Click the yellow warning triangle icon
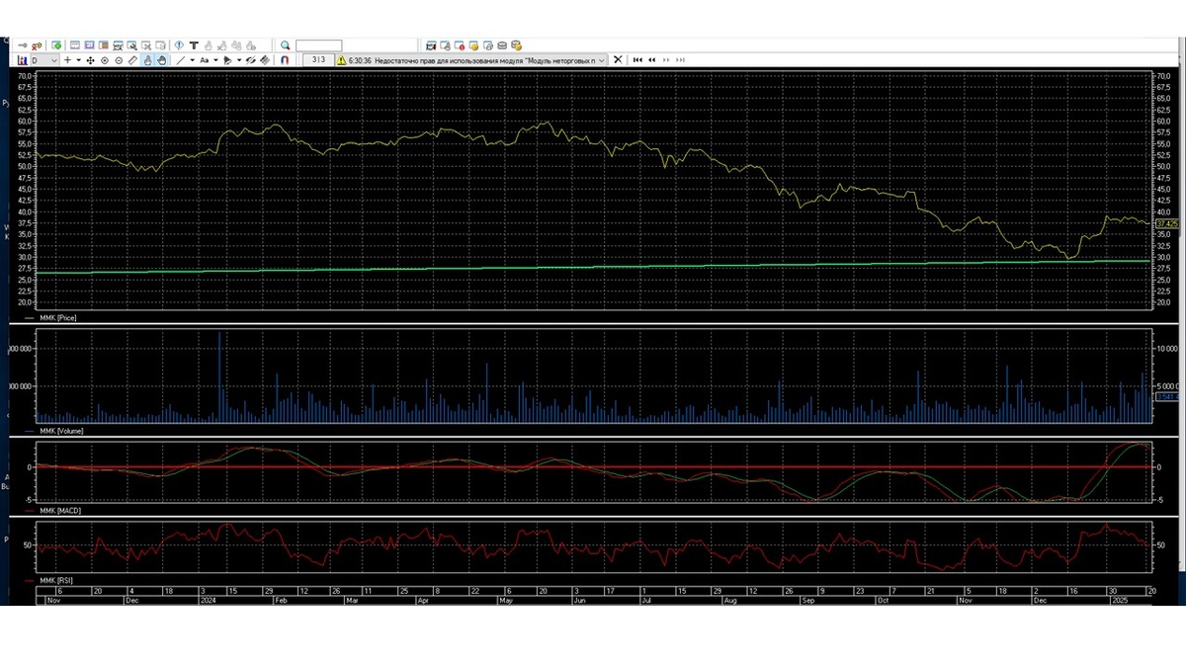The width and height of the screenshot is (1186, 667). click(x=341, y=60)
